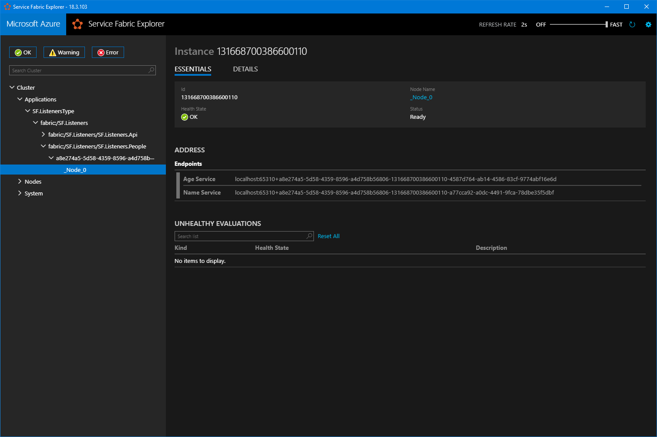The width and height of the screenshot is (657, 437).
Task: Click the Name Service endpoint address
Action: [x=394, y=192]
